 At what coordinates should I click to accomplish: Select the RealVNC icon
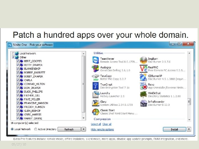pyautogui.click(x=143, y=69)
